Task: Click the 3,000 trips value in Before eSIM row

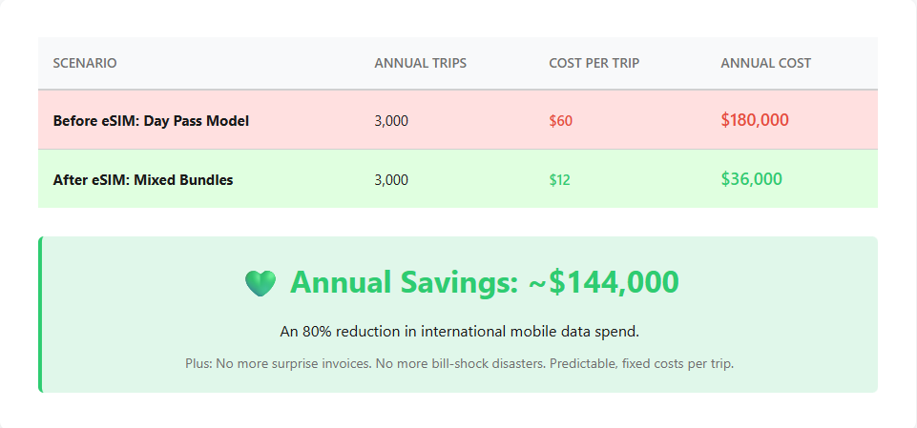Action: [391, 121]
